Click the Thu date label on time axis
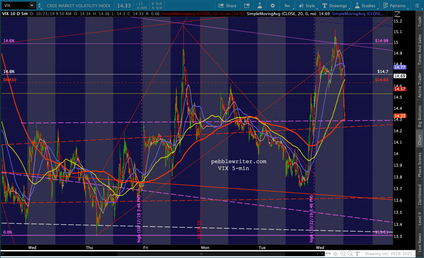This screenshot has height=258, width=424. 89,248
